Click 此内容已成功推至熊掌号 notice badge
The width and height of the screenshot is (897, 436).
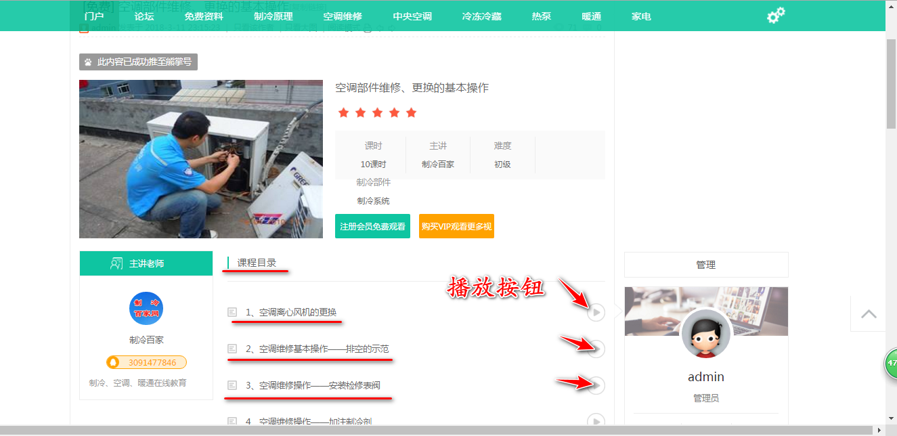tap(138, 62)
